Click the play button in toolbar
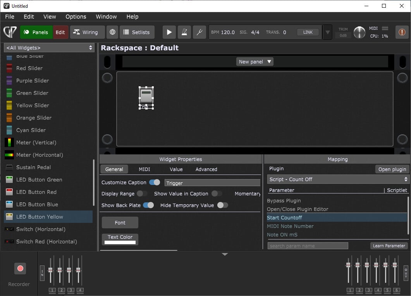 click(x=169, y=32)
